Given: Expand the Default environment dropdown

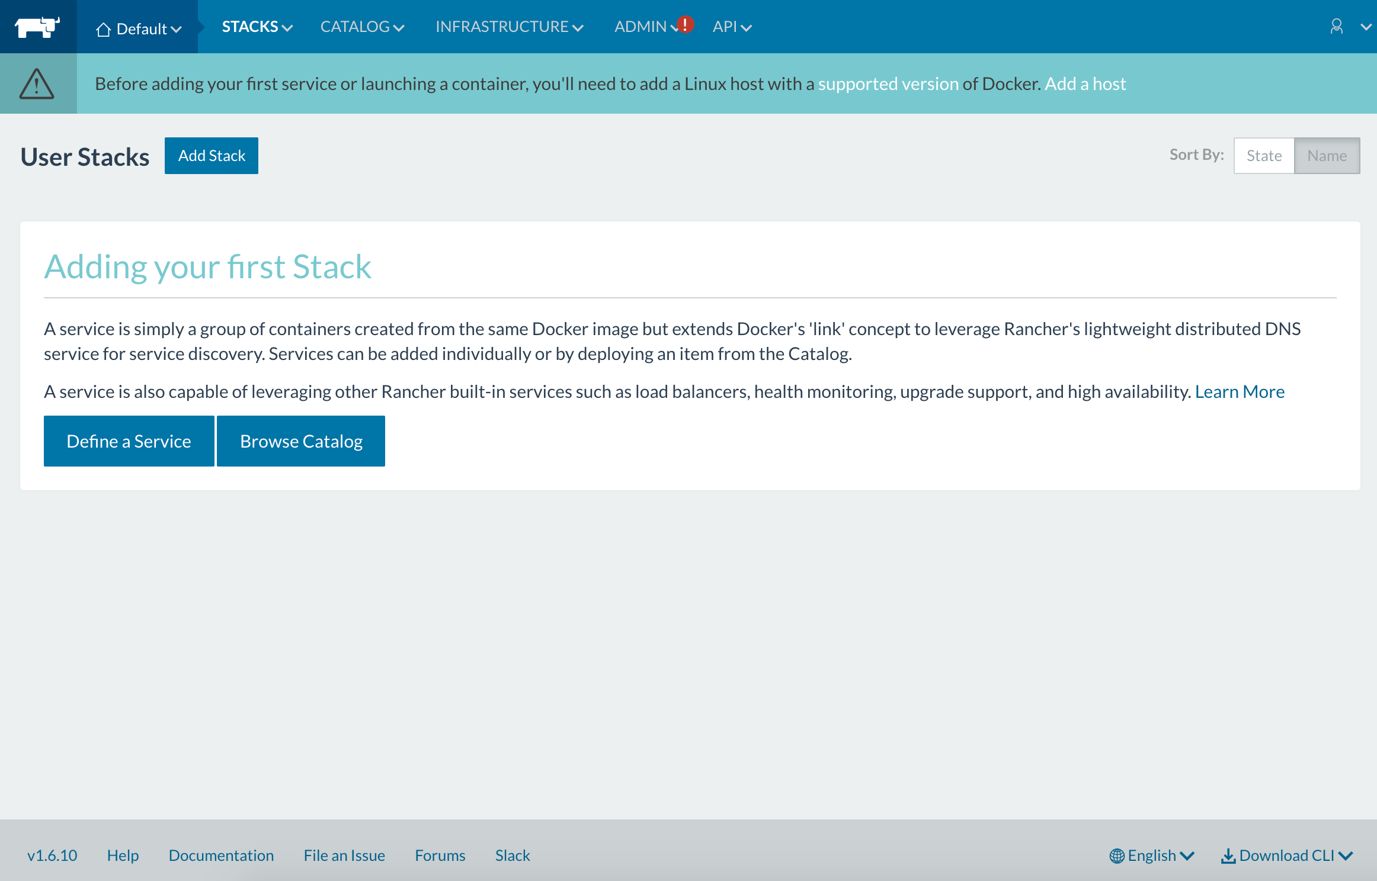Looking at the screenshot, I should [142, 29].
